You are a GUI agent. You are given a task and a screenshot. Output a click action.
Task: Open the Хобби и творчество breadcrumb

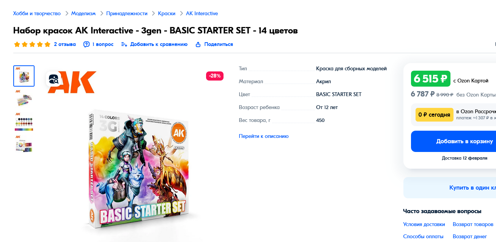(x=37, y=13)
